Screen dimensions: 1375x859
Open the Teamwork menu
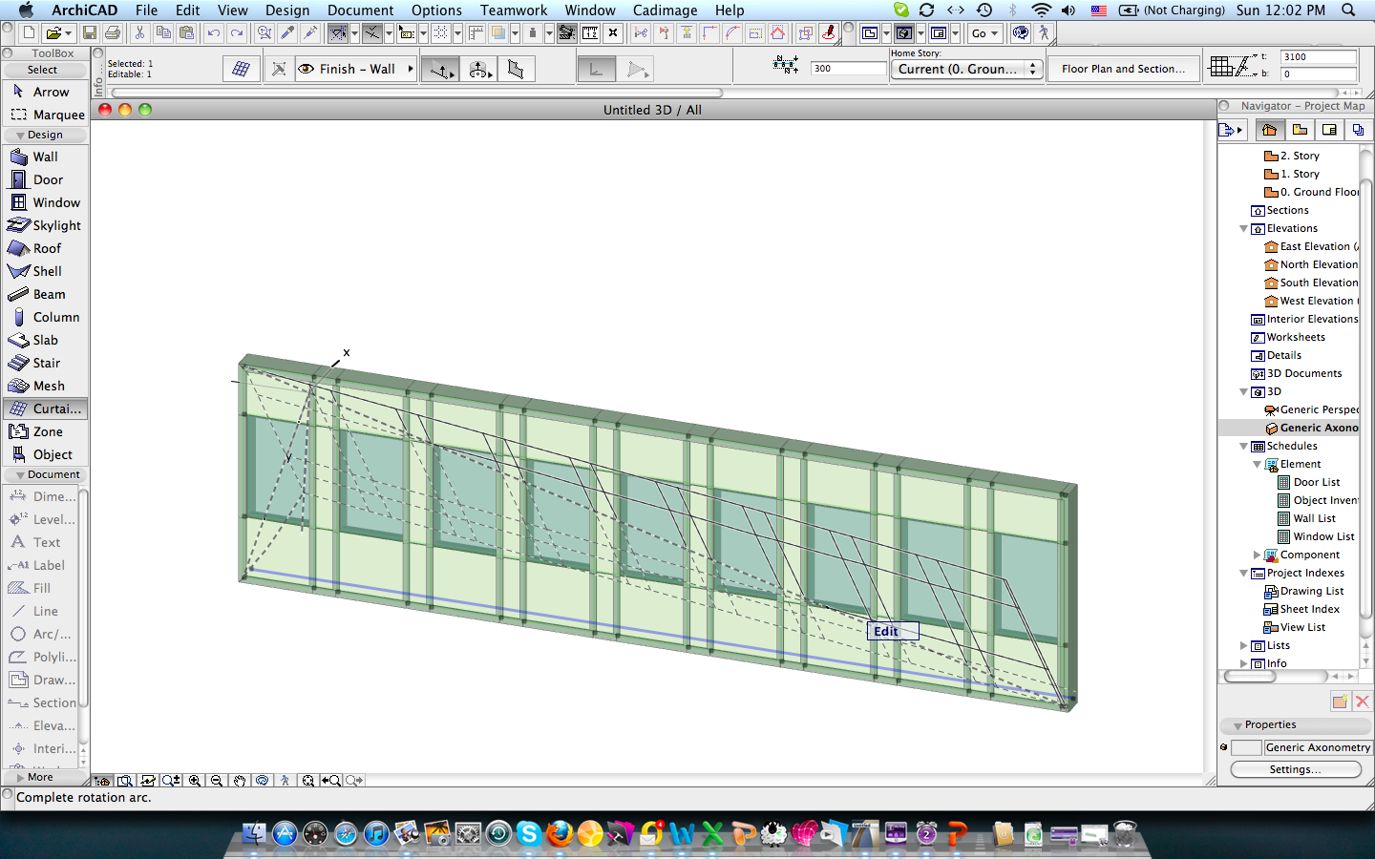[x=514, y=10]
